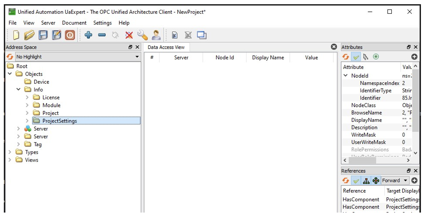Expand the Tag folder node

click(18, 144)
